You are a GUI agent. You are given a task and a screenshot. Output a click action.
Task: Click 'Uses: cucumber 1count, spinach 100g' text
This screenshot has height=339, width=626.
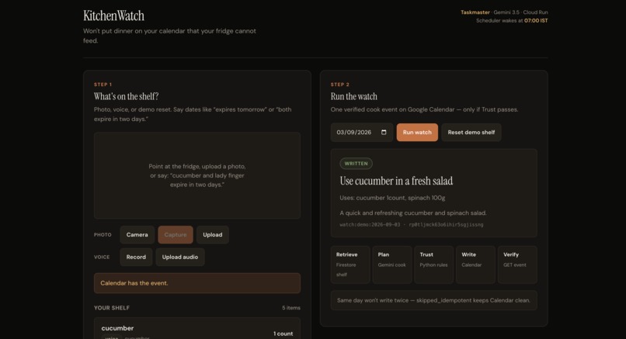tap(392, 198)
